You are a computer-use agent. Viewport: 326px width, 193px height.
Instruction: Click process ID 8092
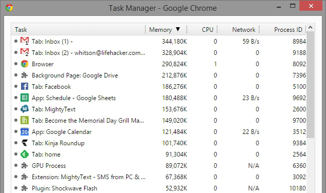pos(299,64)
